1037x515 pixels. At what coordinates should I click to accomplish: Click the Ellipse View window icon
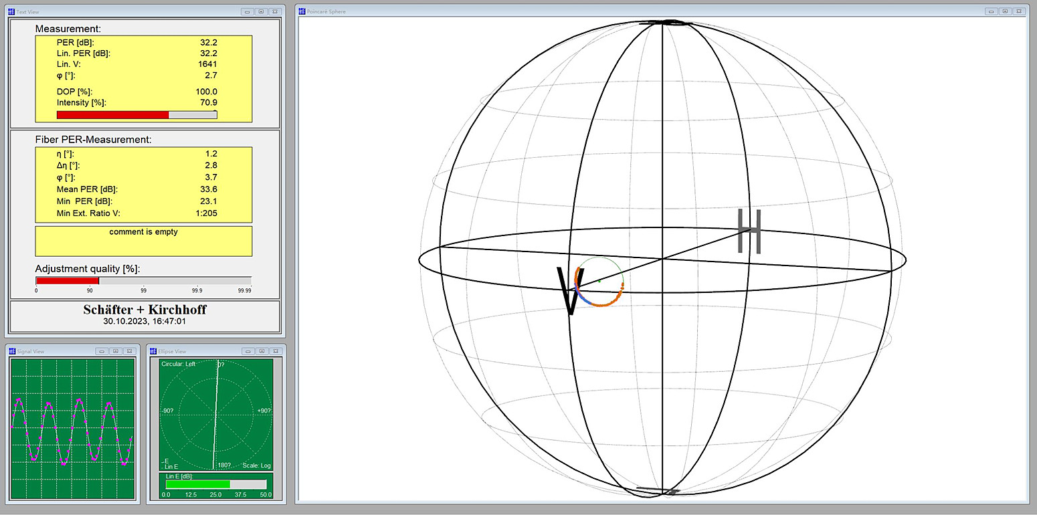click(153, 351)
